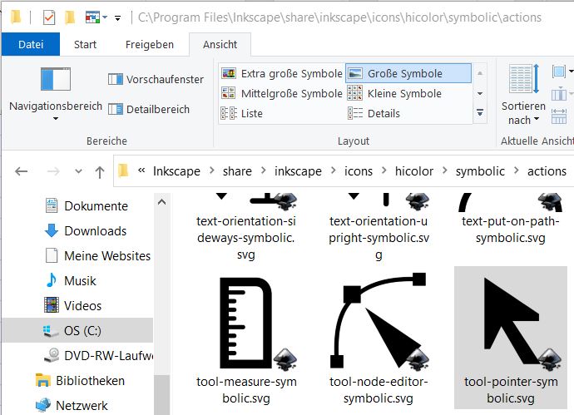The image size is (574, 415).
Task: Toggle the Vorschaufenster pane
Action: [156, 79]
